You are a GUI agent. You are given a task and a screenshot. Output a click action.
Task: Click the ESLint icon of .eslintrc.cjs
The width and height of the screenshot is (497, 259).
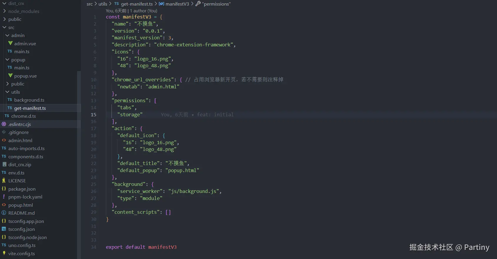pos(4,124)
